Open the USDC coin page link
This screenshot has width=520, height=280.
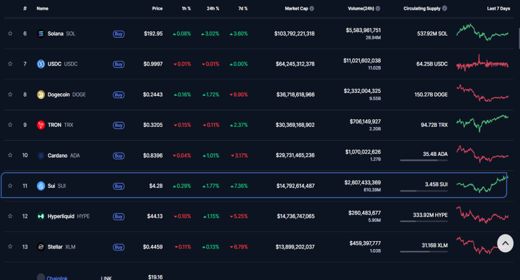62,64
